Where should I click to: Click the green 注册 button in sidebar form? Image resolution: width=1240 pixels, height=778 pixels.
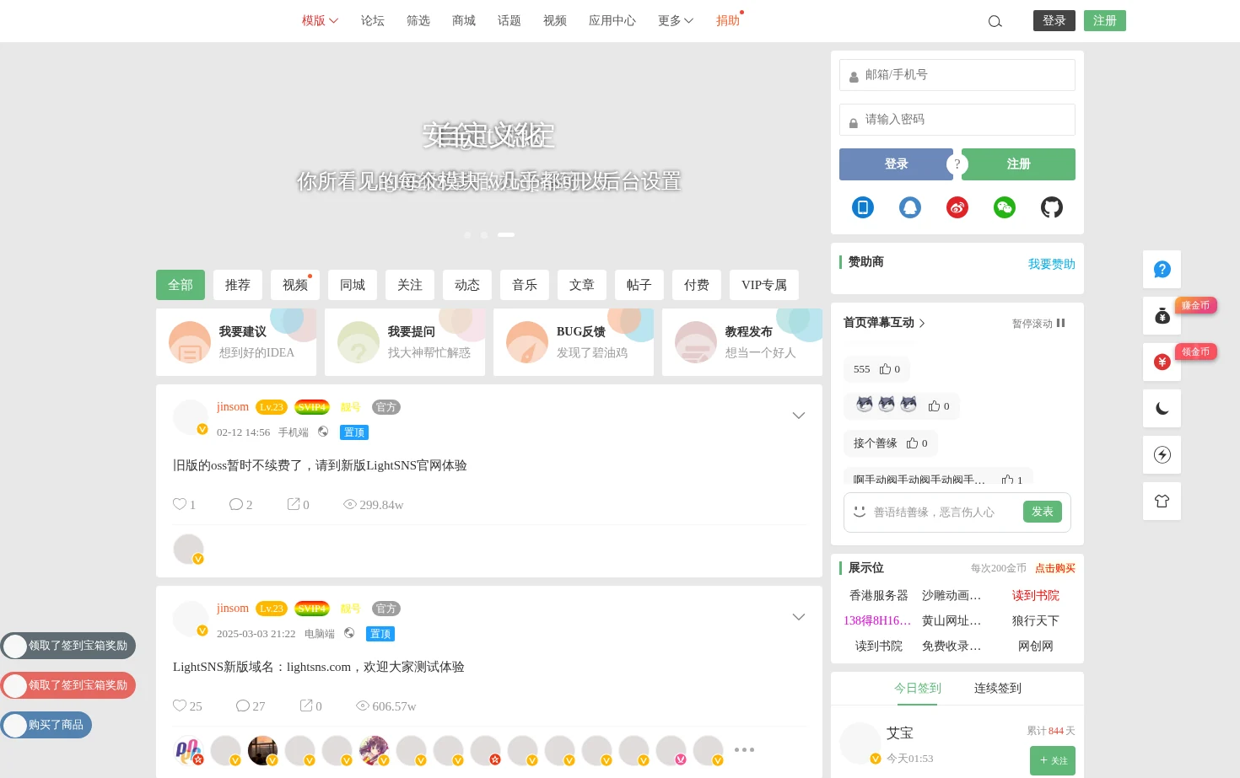tap(1019, 164)
